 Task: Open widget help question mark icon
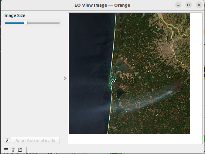point(13,150)
